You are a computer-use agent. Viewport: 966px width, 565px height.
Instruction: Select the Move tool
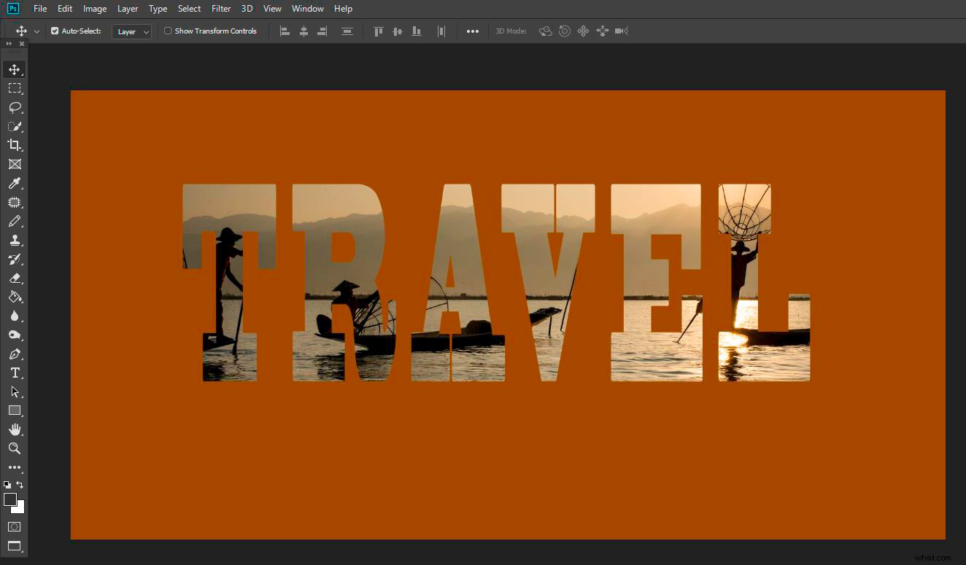click(x=15, y=69)
